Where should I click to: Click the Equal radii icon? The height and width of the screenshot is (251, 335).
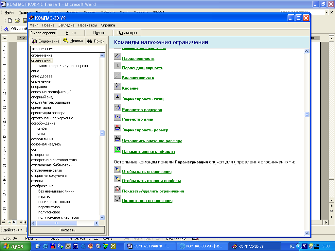(x=117, y=108)
